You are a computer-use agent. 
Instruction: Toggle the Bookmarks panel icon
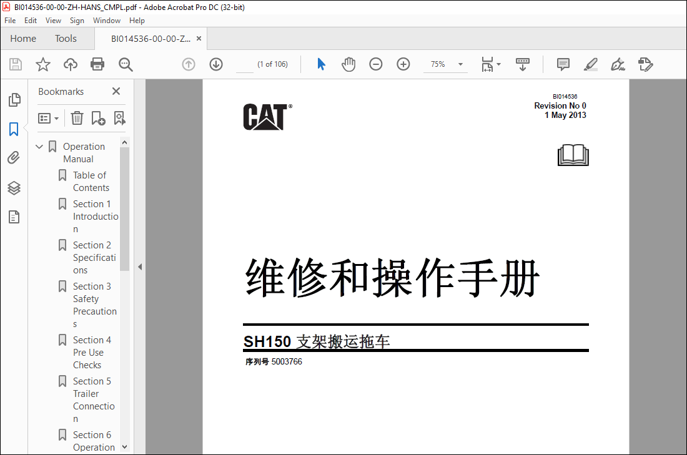pyautogui.click(x=14, y=129)
